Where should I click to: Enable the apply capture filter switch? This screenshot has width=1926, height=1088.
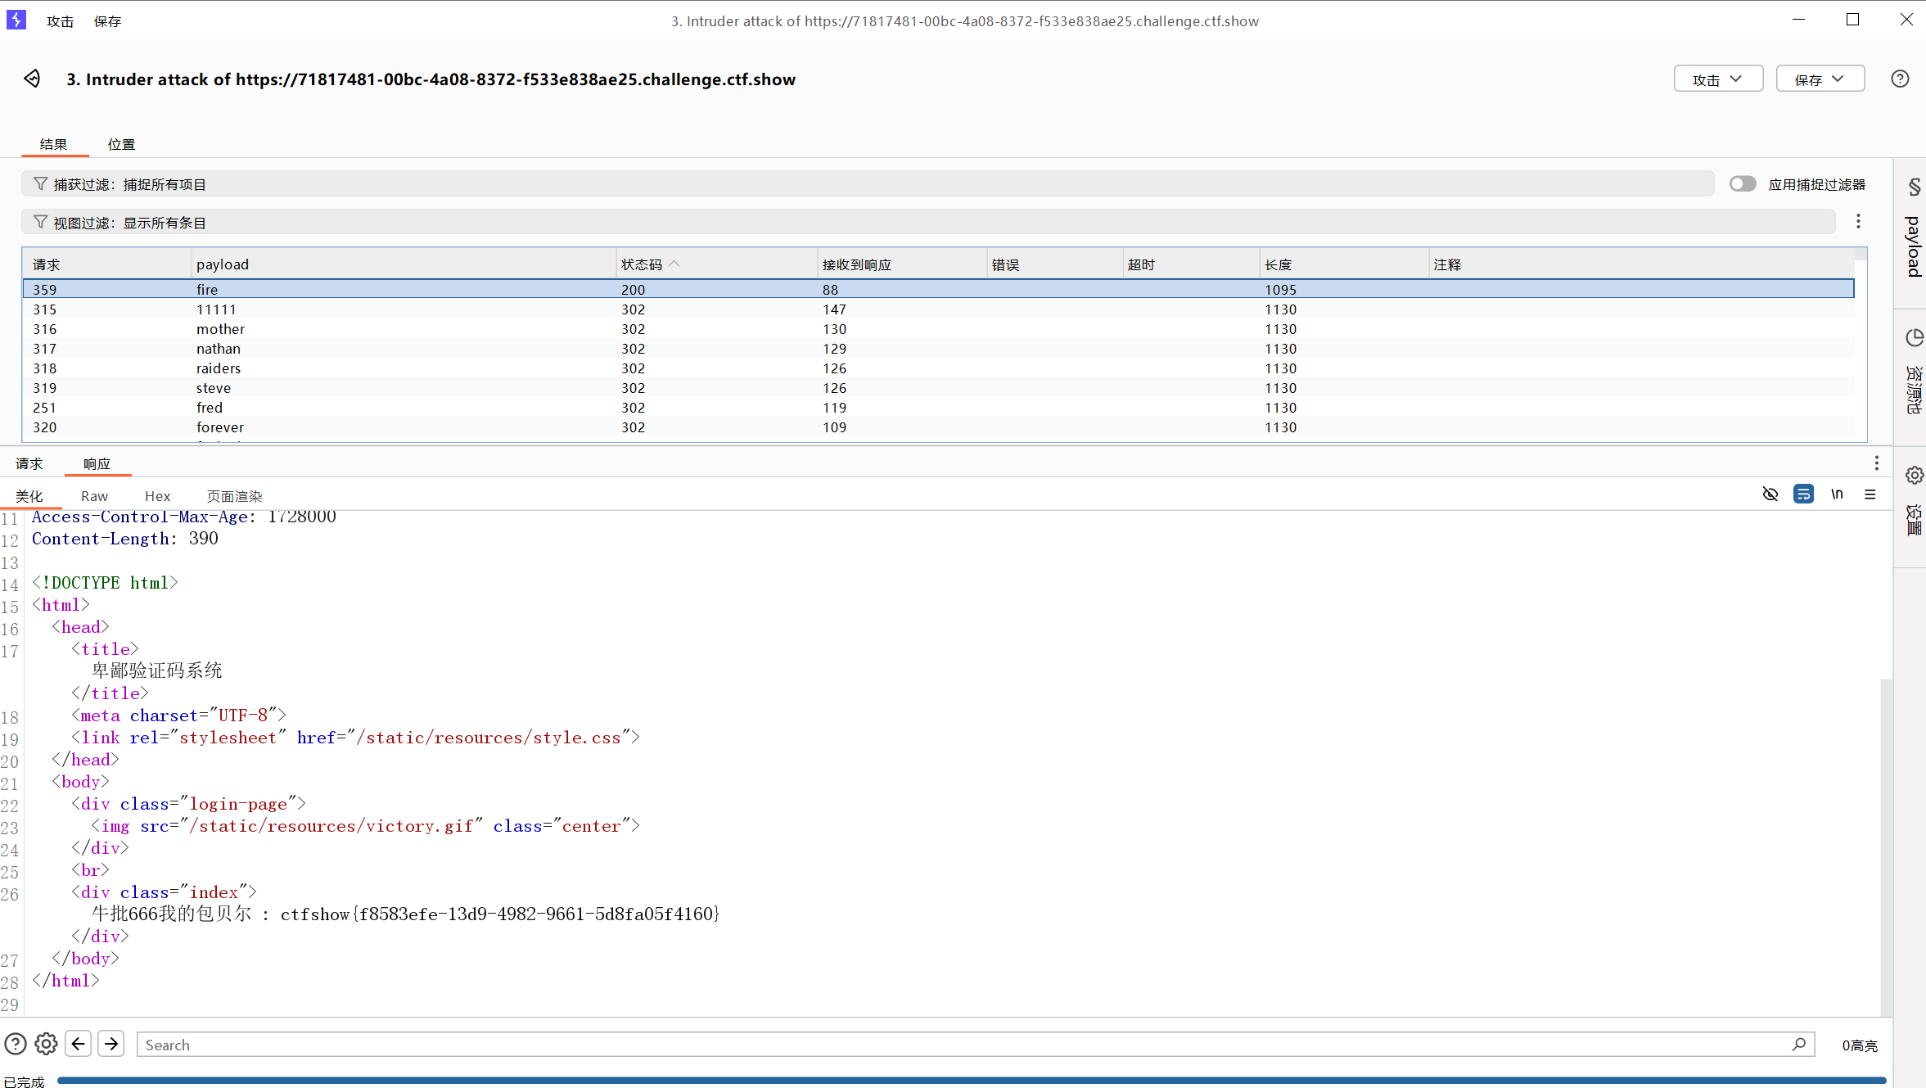coord(1743,184)
